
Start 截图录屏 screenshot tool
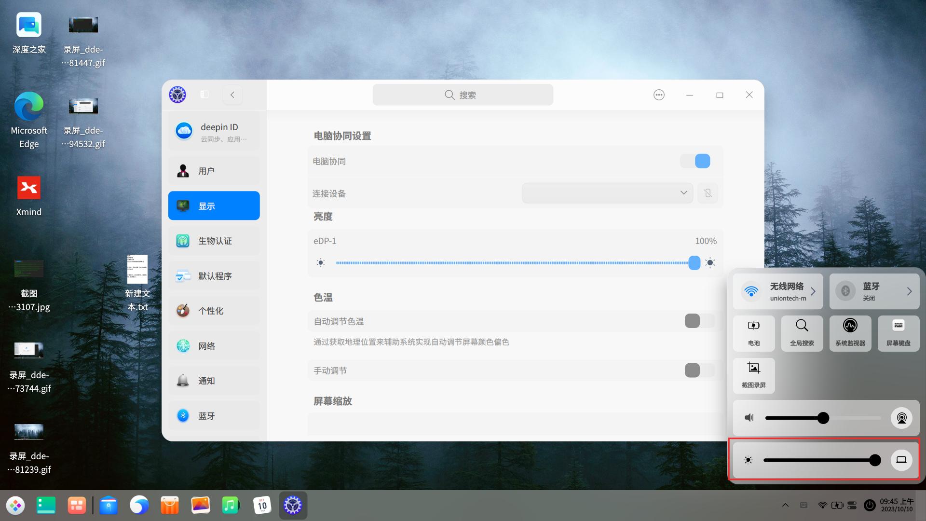point(753,375)
